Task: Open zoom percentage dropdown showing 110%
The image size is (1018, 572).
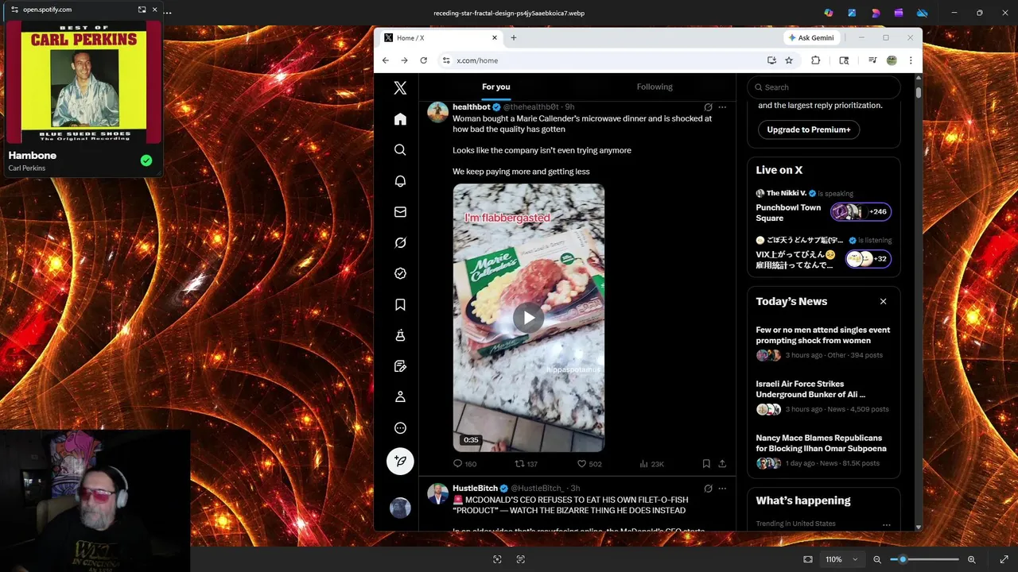Action: tap(841, 559)
